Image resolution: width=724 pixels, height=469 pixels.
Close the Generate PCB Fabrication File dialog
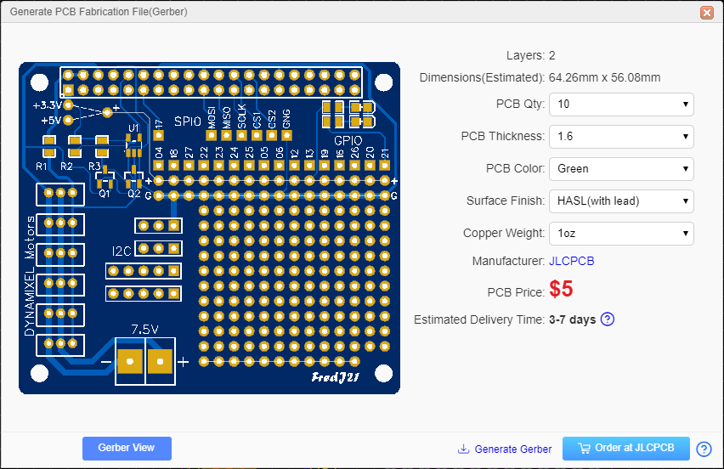point(706,12)
